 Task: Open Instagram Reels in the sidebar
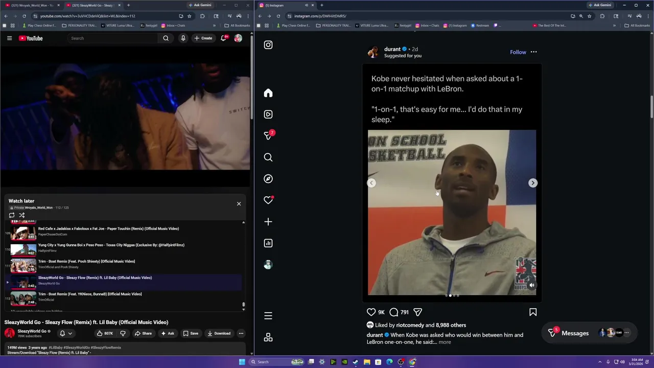pos(268,114)
